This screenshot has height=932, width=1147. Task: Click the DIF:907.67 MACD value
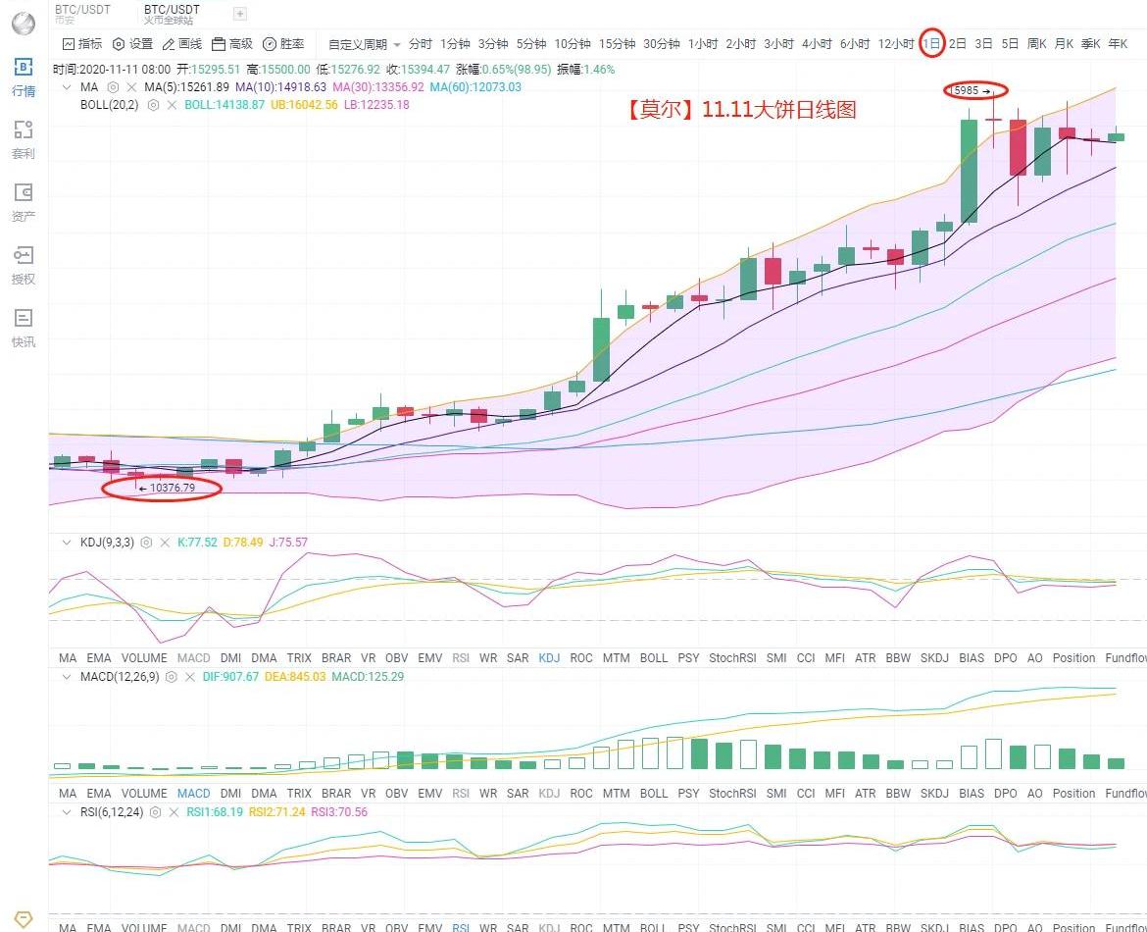(230, 677)
